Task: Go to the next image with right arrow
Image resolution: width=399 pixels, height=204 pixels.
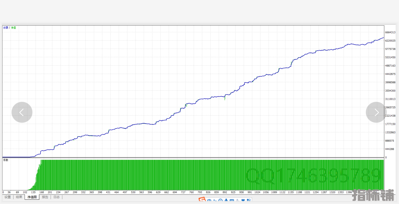Action: pos(376,112)
